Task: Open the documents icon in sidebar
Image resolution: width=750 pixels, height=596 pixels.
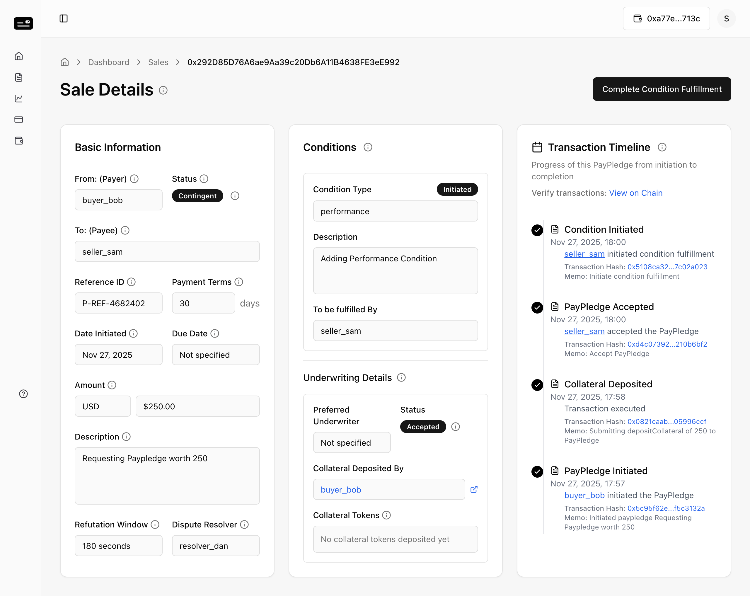Action: (x=19, y=77)
